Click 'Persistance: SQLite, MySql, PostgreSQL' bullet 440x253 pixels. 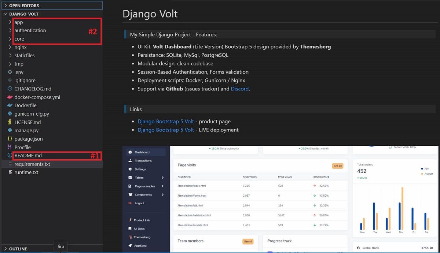(x=183, y=55)
